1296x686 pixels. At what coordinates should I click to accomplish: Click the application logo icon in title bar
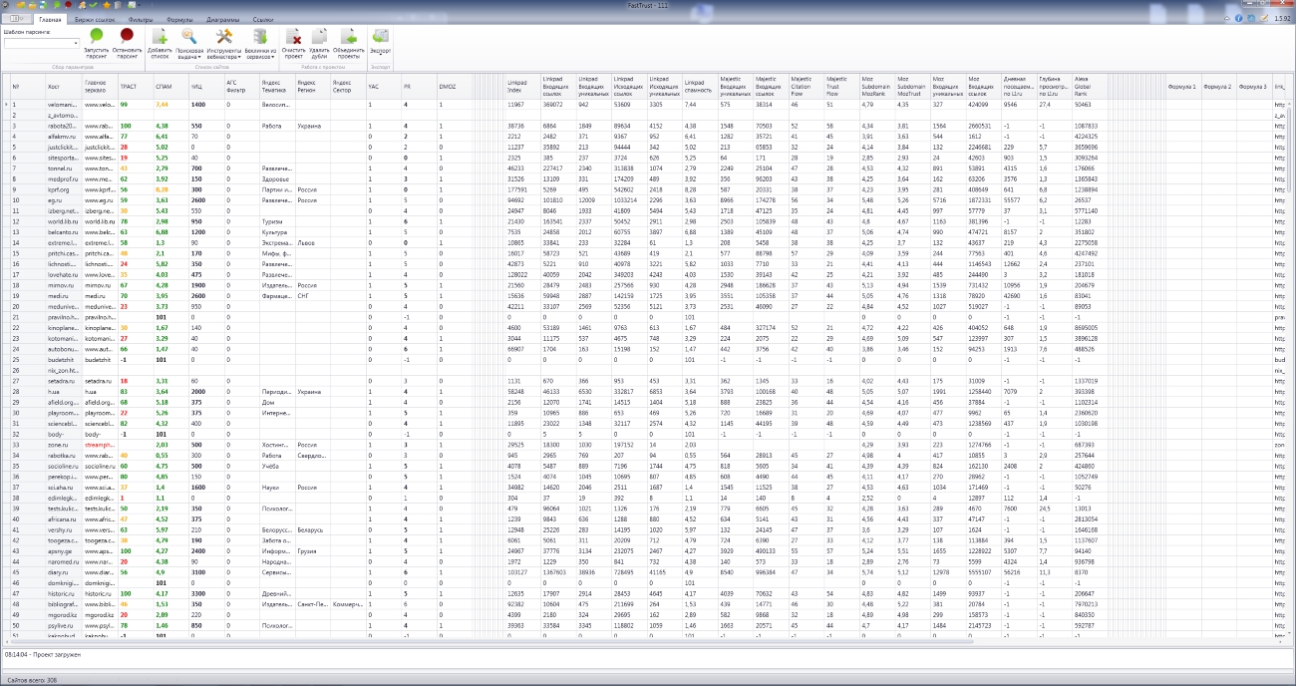click(x=7, y=5)
